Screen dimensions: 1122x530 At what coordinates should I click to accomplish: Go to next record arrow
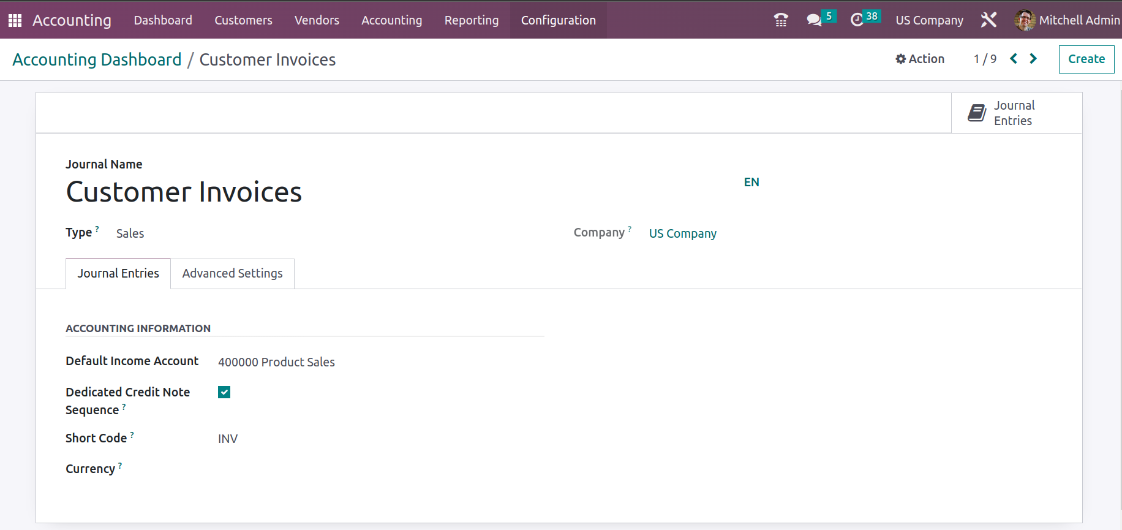click(x=1033, y=59)
